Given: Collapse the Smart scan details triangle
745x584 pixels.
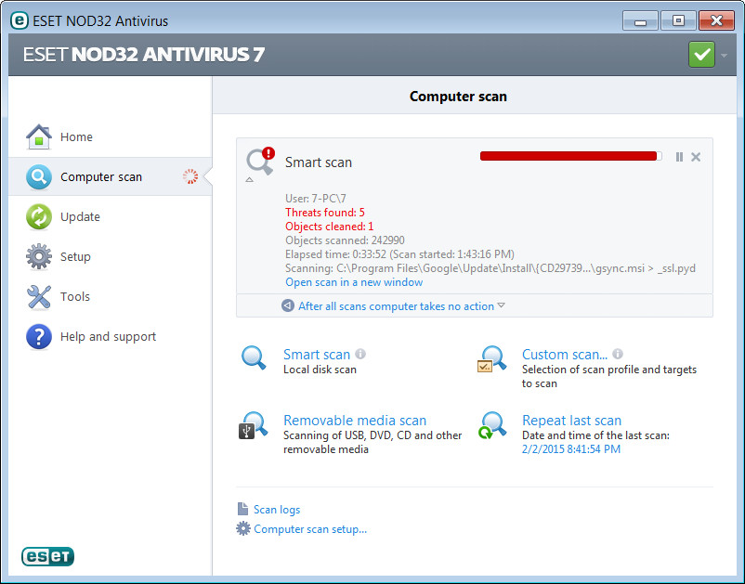Looking at the screenshot, I should (x=250, y=180).
